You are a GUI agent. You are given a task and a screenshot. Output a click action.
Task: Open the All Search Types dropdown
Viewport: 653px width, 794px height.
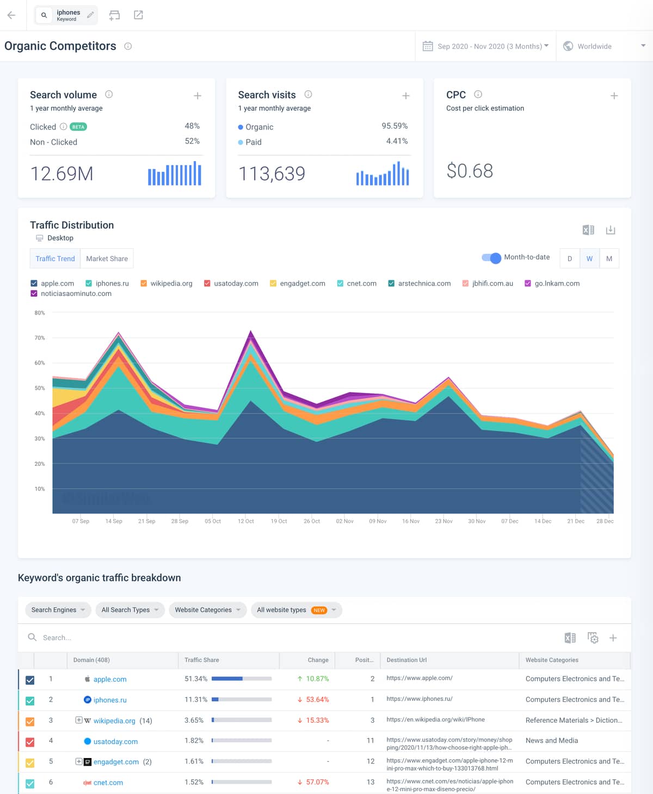130,610
